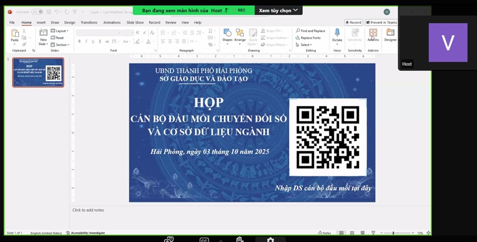
Task: Click the Add-ins icon
Action: click(x=373, y=35)
